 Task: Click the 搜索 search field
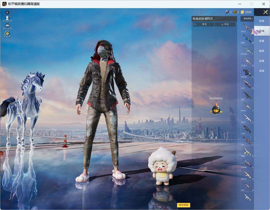coord(204,24)
